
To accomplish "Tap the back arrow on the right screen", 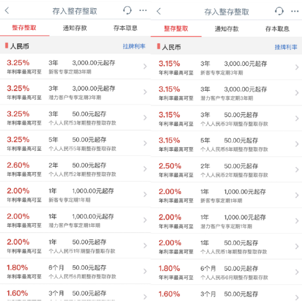I will (x=159, y=11).
